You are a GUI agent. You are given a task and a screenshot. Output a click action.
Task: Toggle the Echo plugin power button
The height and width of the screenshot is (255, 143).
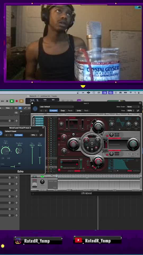tap(1, 133)
